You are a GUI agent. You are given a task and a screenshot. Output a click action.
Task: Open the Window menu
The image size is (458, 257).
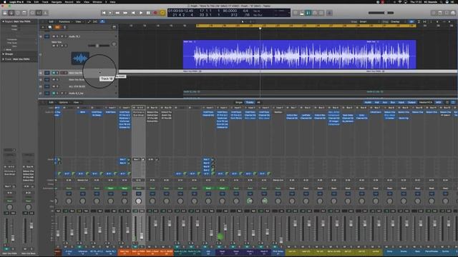tap(97, 1)
